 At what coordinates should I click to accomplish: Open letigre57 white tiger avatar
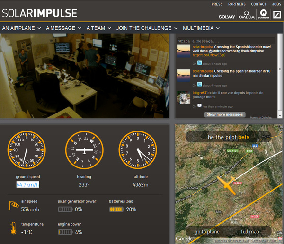[184, 97]
